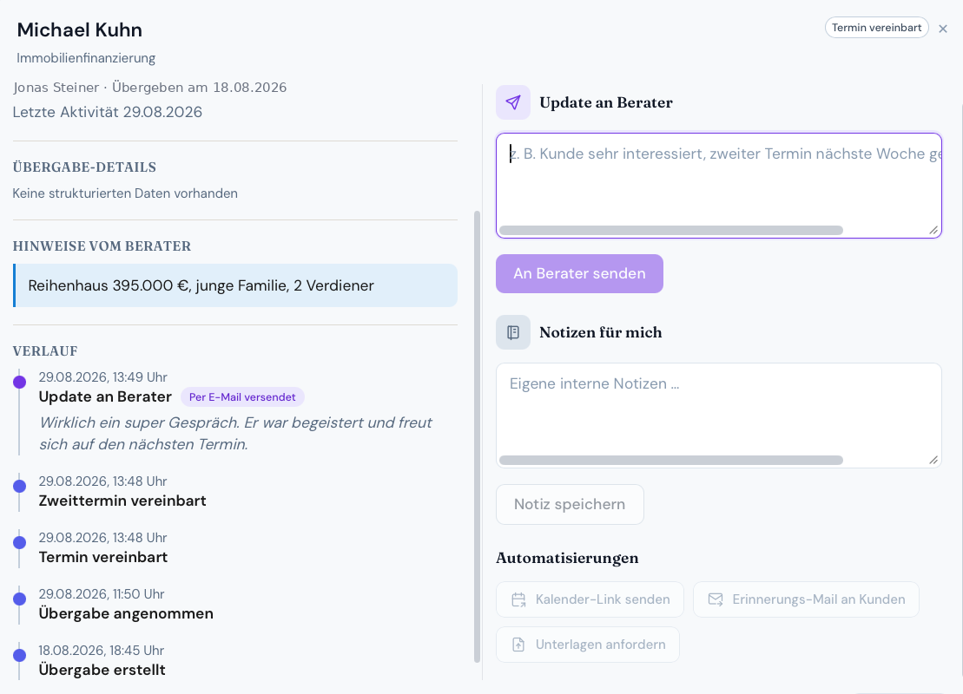The image size is (963, 694).
Task: Click the Zweittermin vereinbart timeline marker
Action: pyautogui.click(x=20, y=487)
